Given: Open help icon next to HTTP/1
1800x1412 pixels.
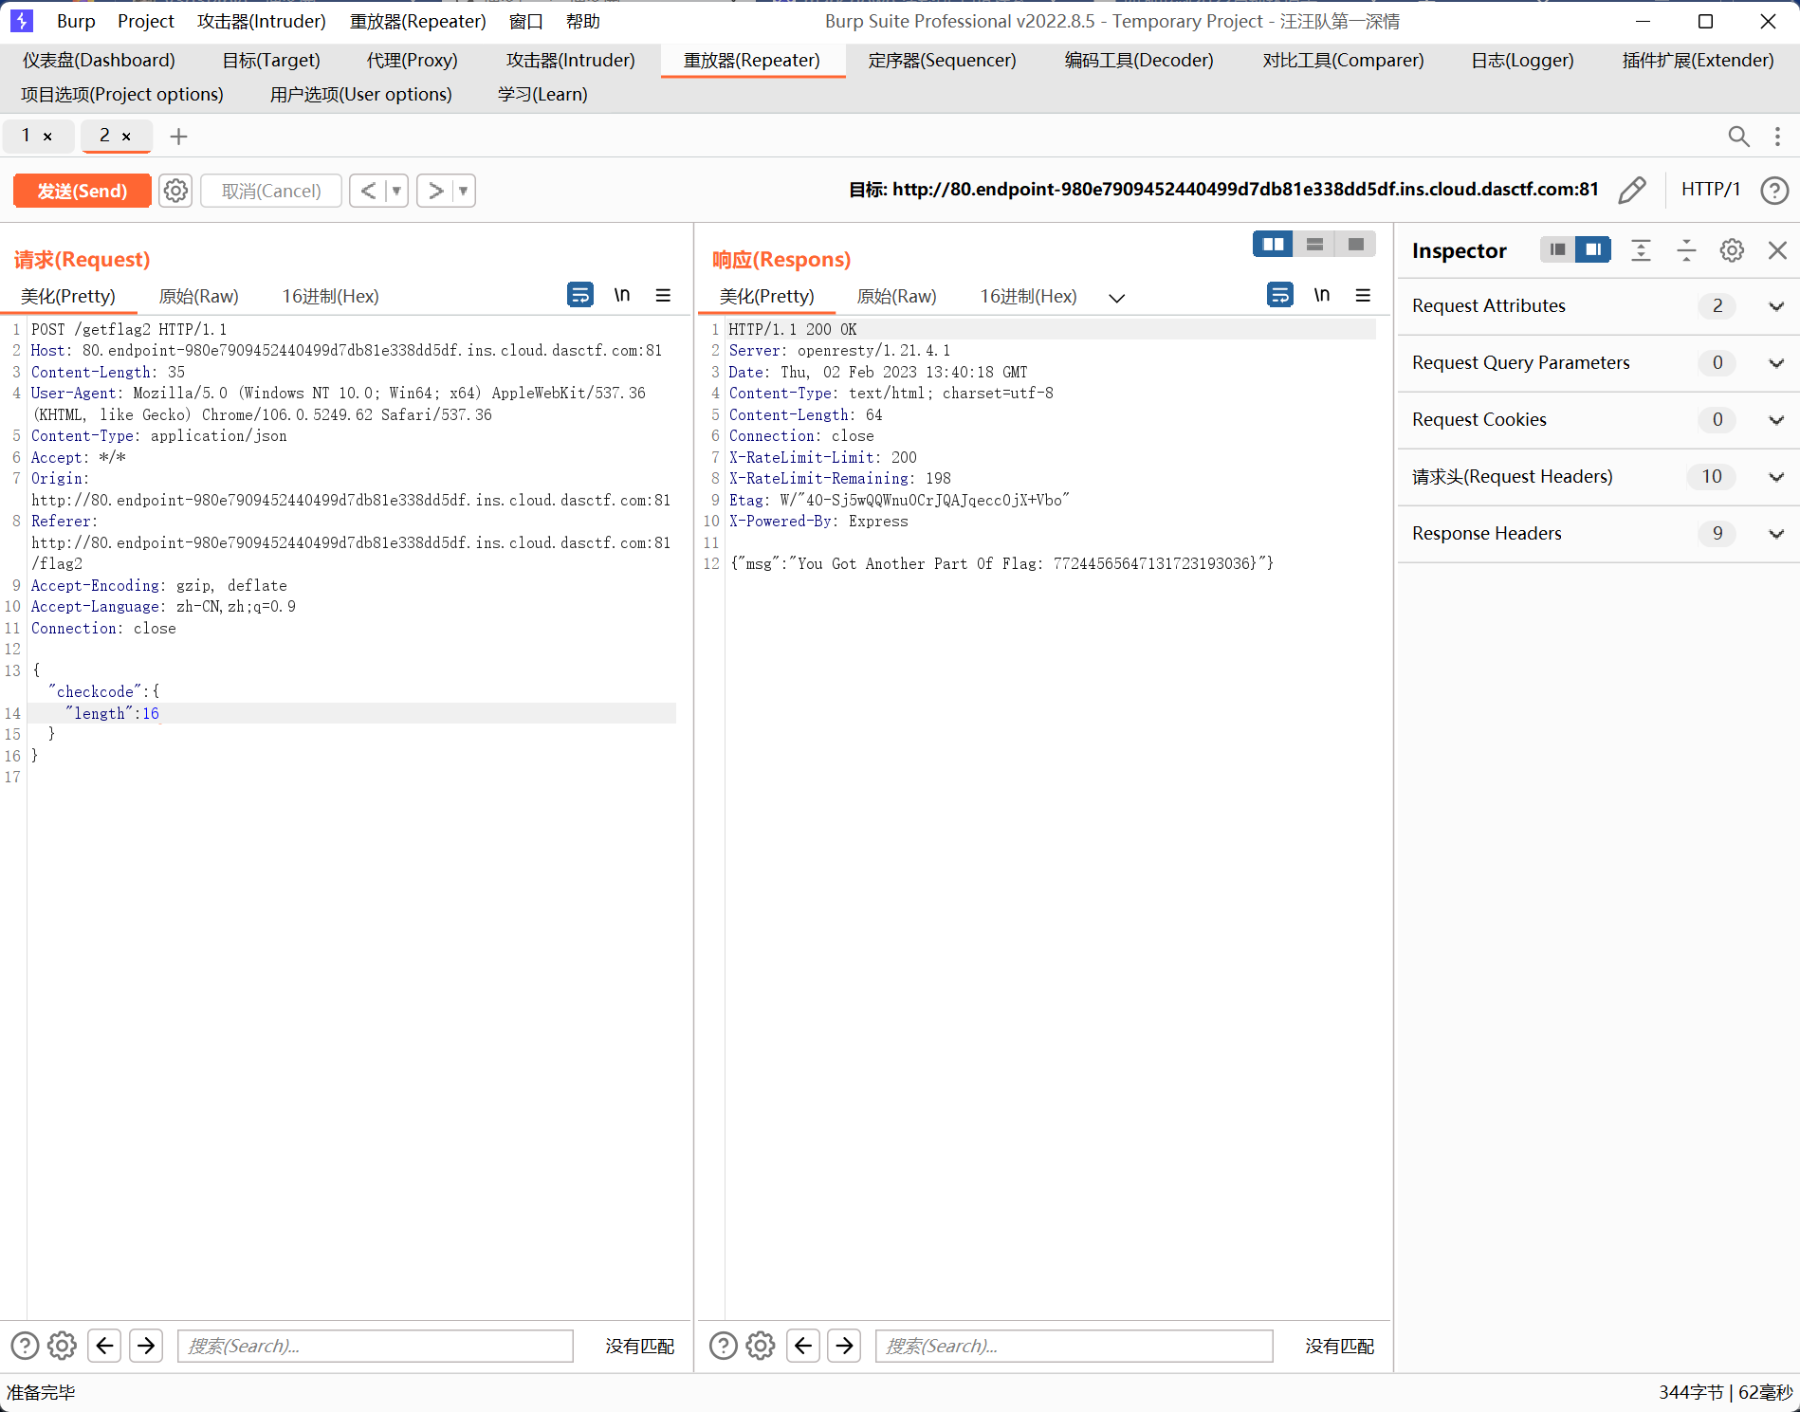Looking at the screenshot, I should click(x=1773, y=191).
